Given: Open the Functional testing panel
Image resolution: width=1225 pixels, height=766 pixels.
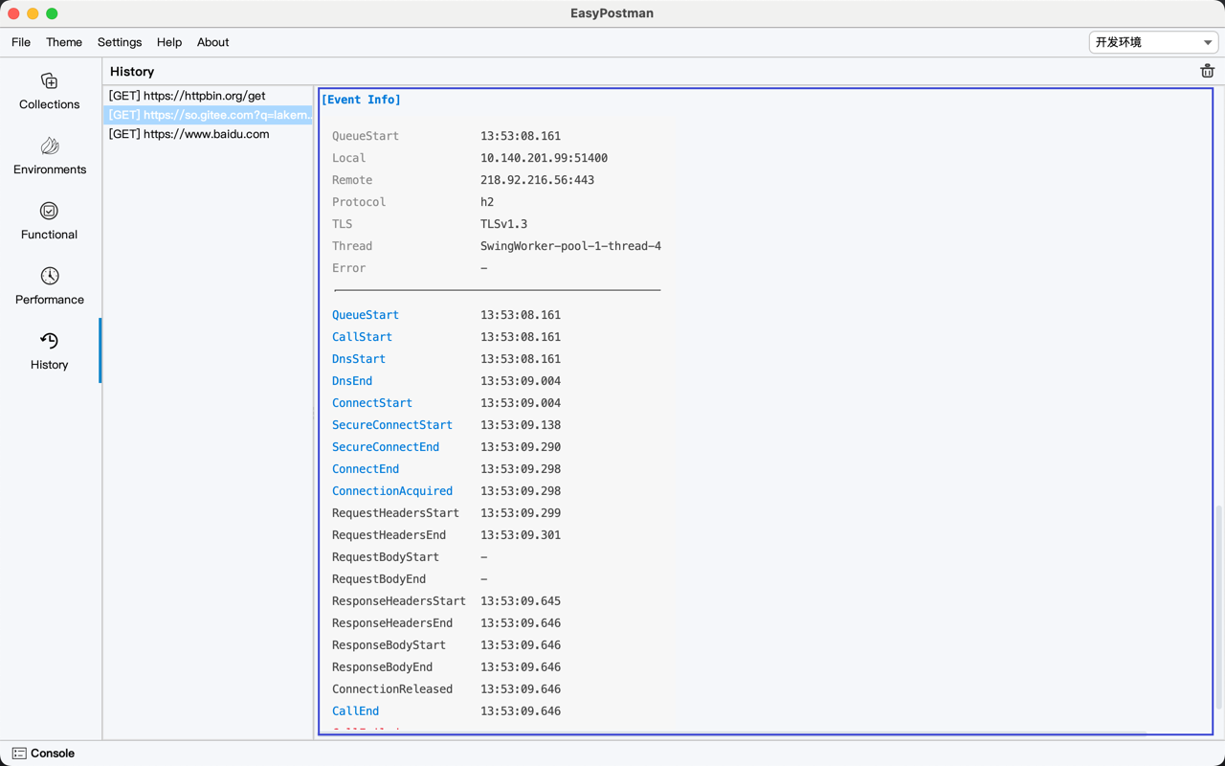Looking at the screenshot, I should pyautogui.click(x=50, y=221).
